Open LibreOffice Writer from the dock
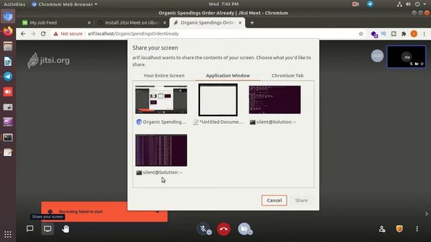431x242 pixels. [x=8, y=61]
